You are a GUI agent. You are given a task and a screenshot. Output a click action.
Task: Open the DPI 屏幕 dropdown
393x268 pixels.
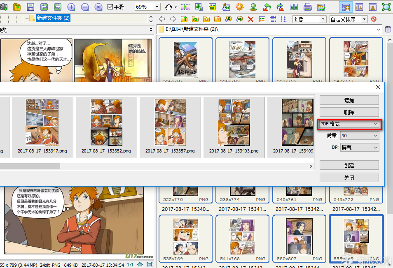point(359,148)
